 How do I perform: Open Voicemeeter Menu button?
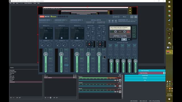(x=125, y=17)
